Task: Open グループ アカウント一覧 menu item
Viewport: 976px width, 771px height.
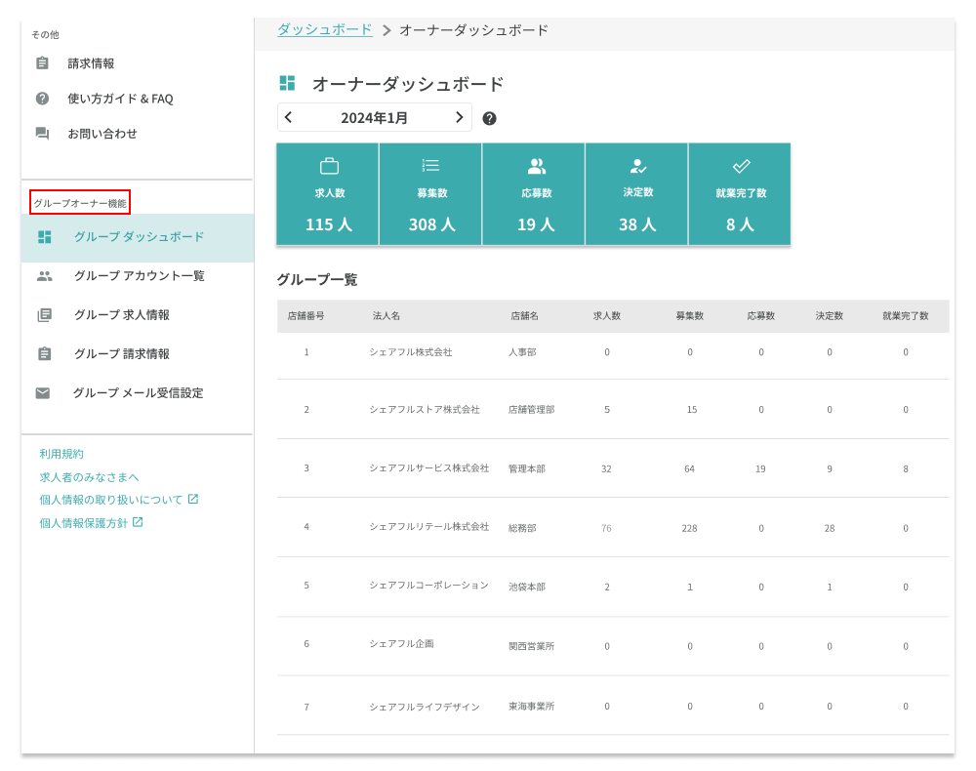Action: click(139, 276)
